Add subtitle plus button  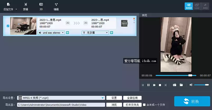tap(112, 33)
